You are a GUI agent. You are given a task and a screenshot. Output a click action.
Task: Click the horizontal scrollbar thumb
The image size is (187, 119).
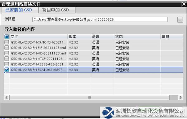(x=89, y=98)
